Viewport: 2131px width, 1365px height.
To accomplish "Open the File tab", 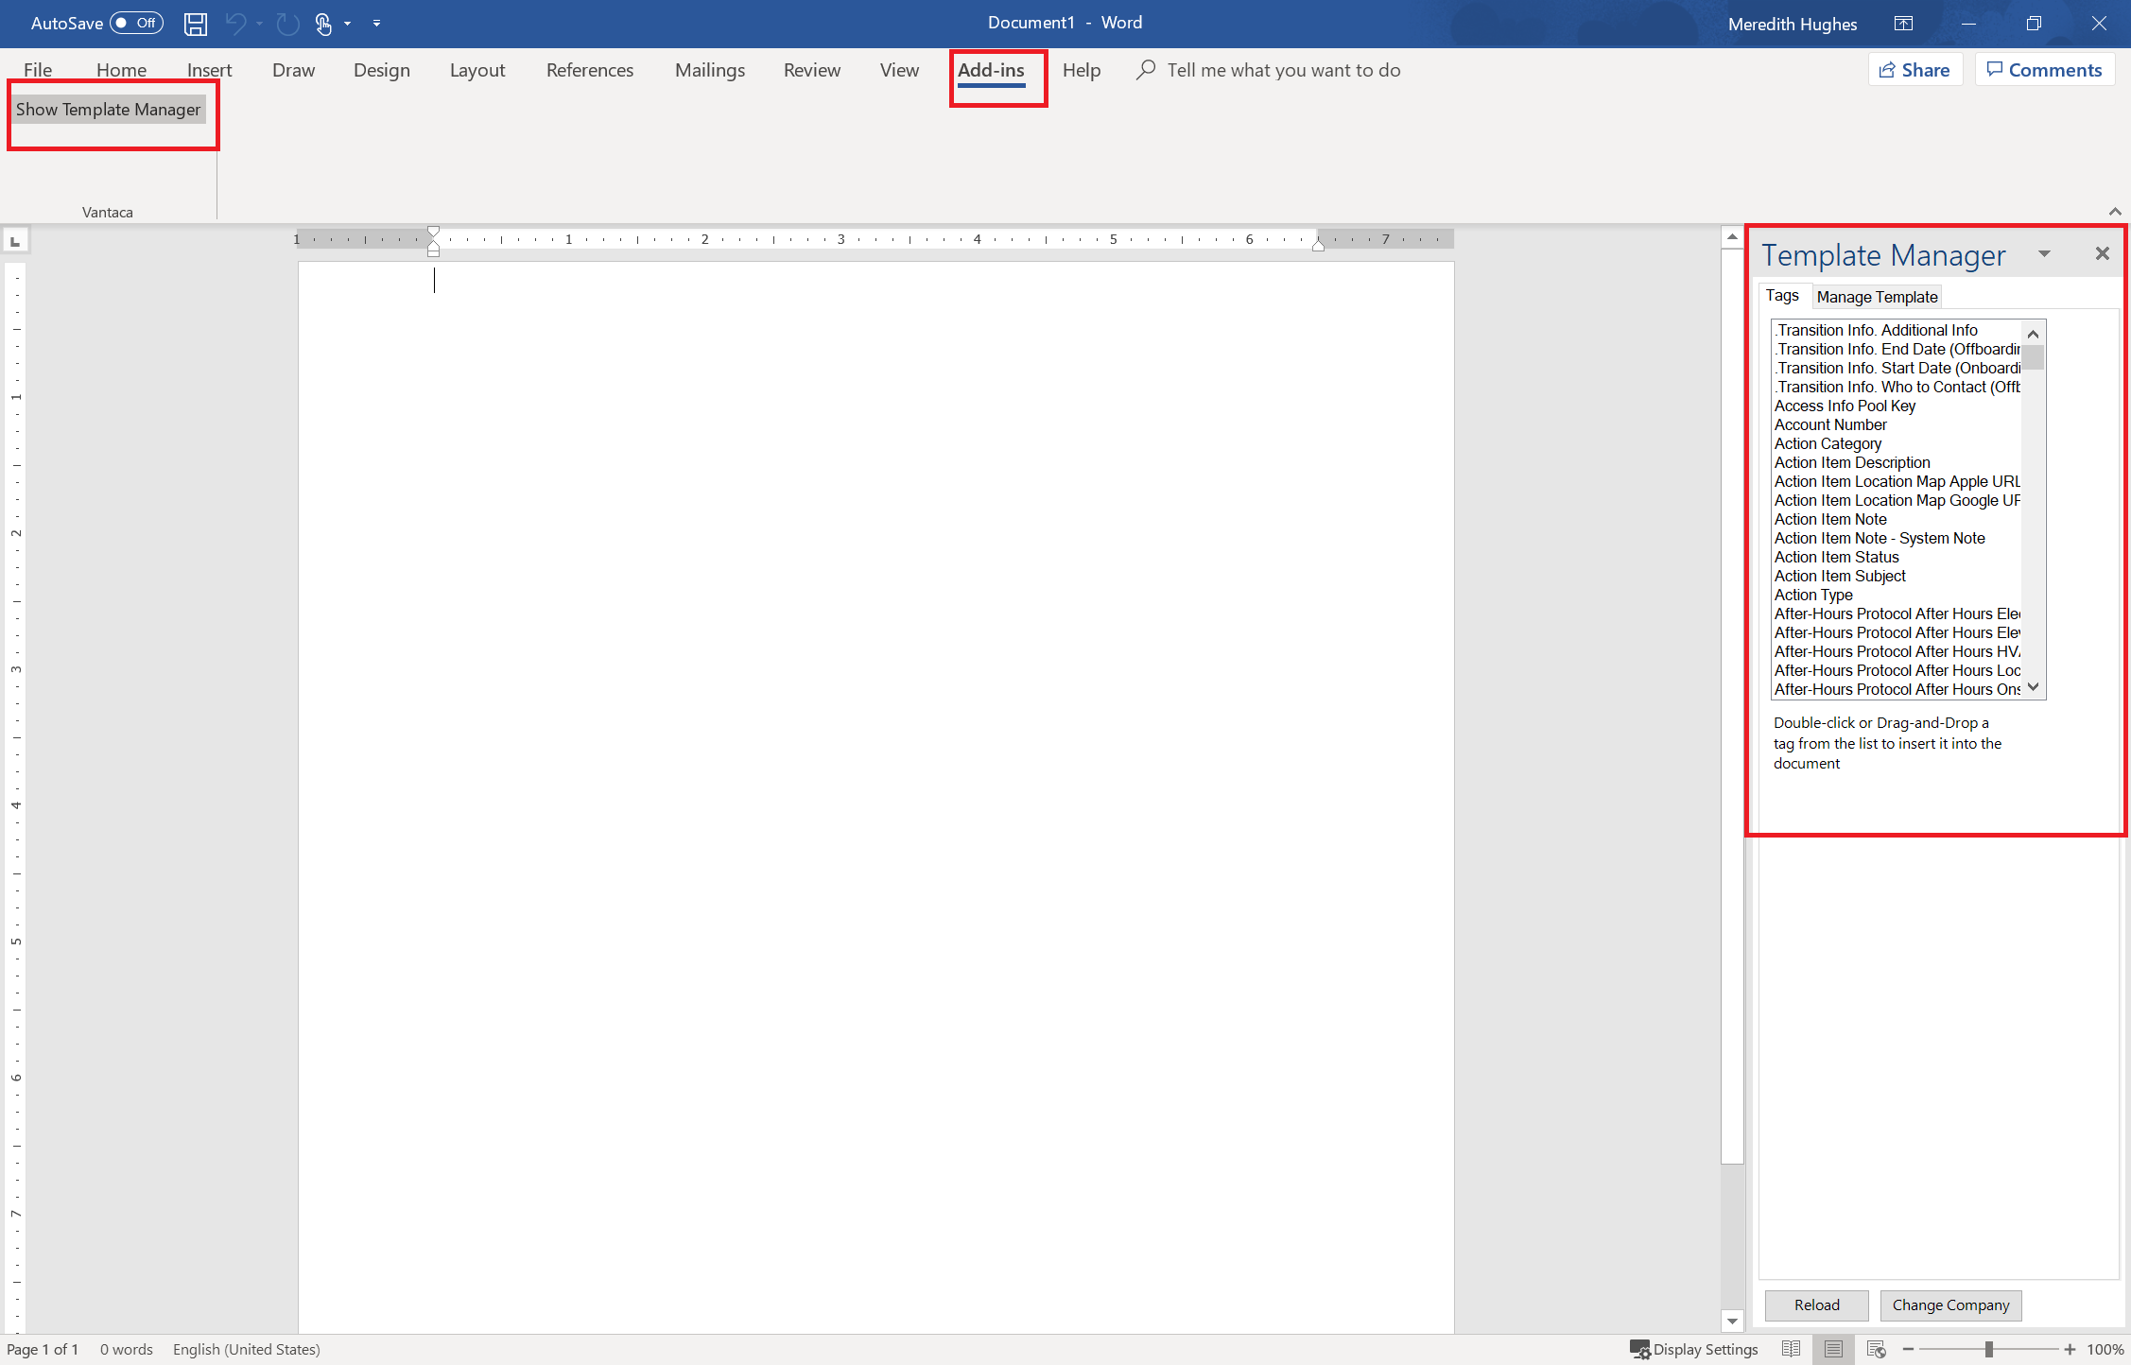I will click(38, 70).
